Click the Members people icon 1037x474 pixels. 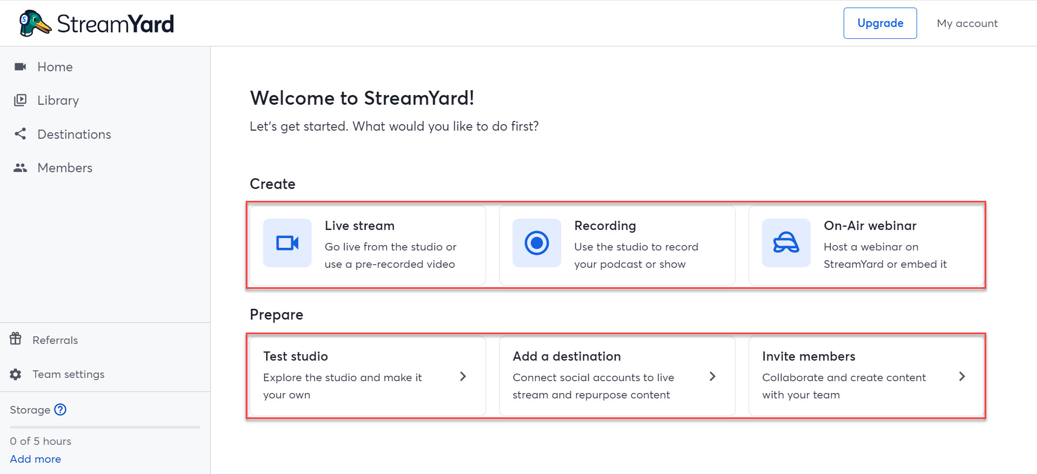click(20, 167)
